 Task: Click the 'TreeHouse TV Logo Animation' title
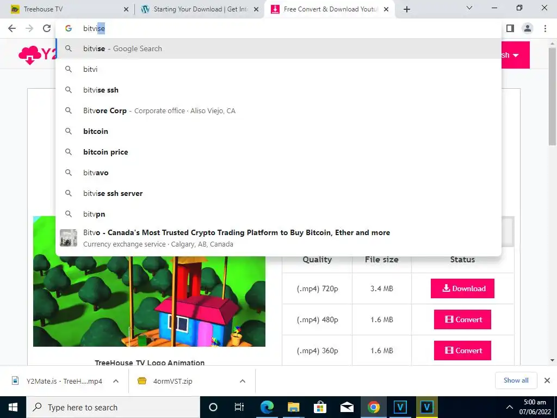pos(150,362)
